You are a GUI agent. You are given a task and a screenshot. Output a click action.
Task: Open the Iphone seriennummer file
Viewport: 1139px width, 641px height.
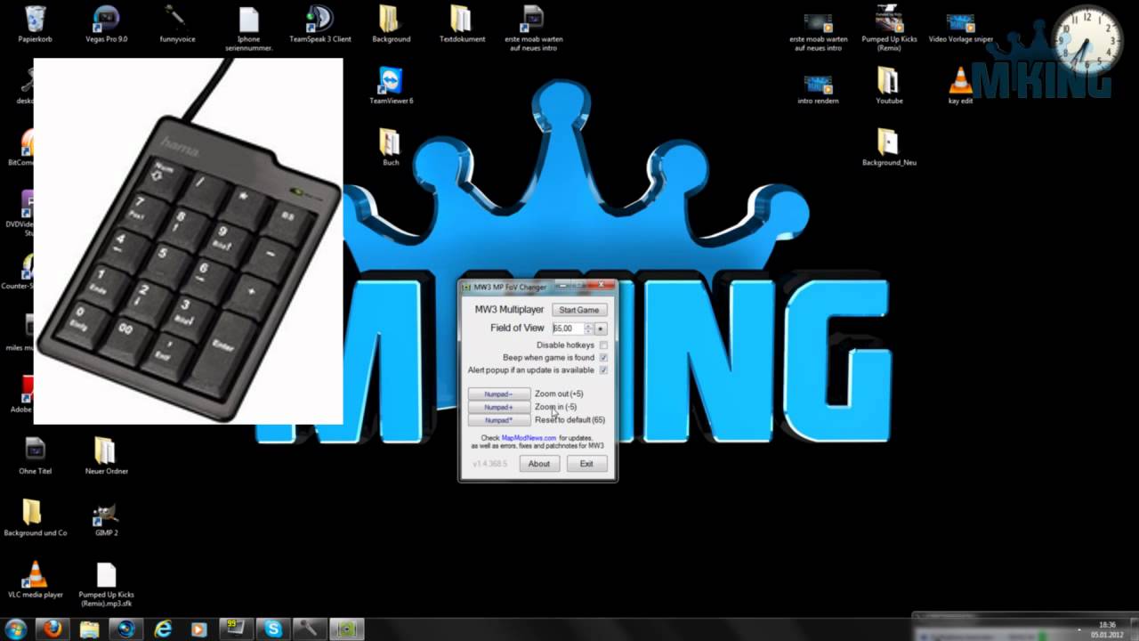(x=248, y=28)
